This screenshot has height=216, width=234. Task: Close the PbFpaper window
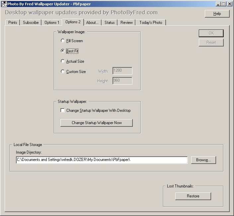coord(230,4)
